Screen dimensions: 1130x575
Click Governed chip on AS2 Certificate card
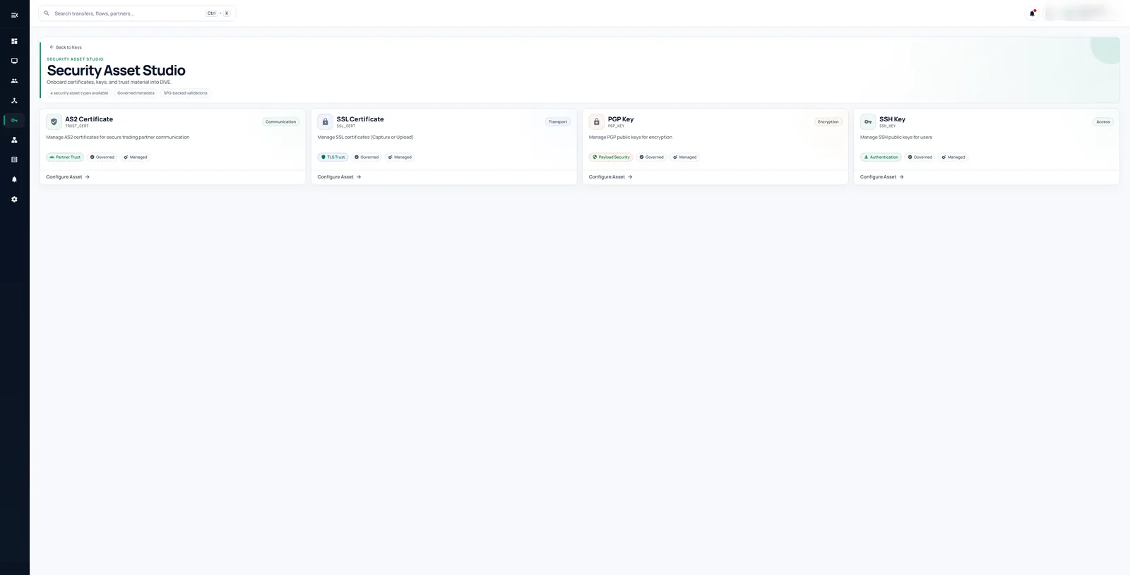(102, 157)
